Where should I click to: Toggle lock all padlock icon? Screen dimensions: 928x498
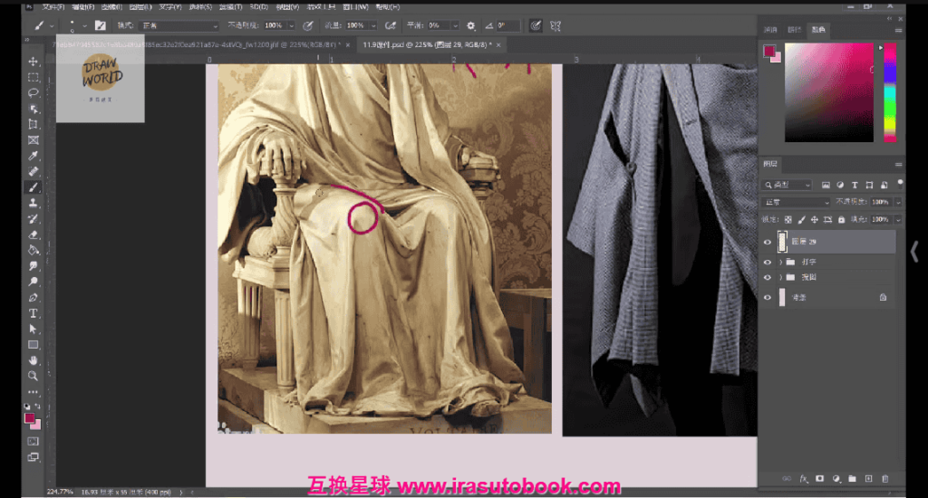841,219
